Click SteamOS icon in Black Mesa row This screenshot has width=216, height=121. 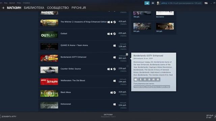click(114, 93)
